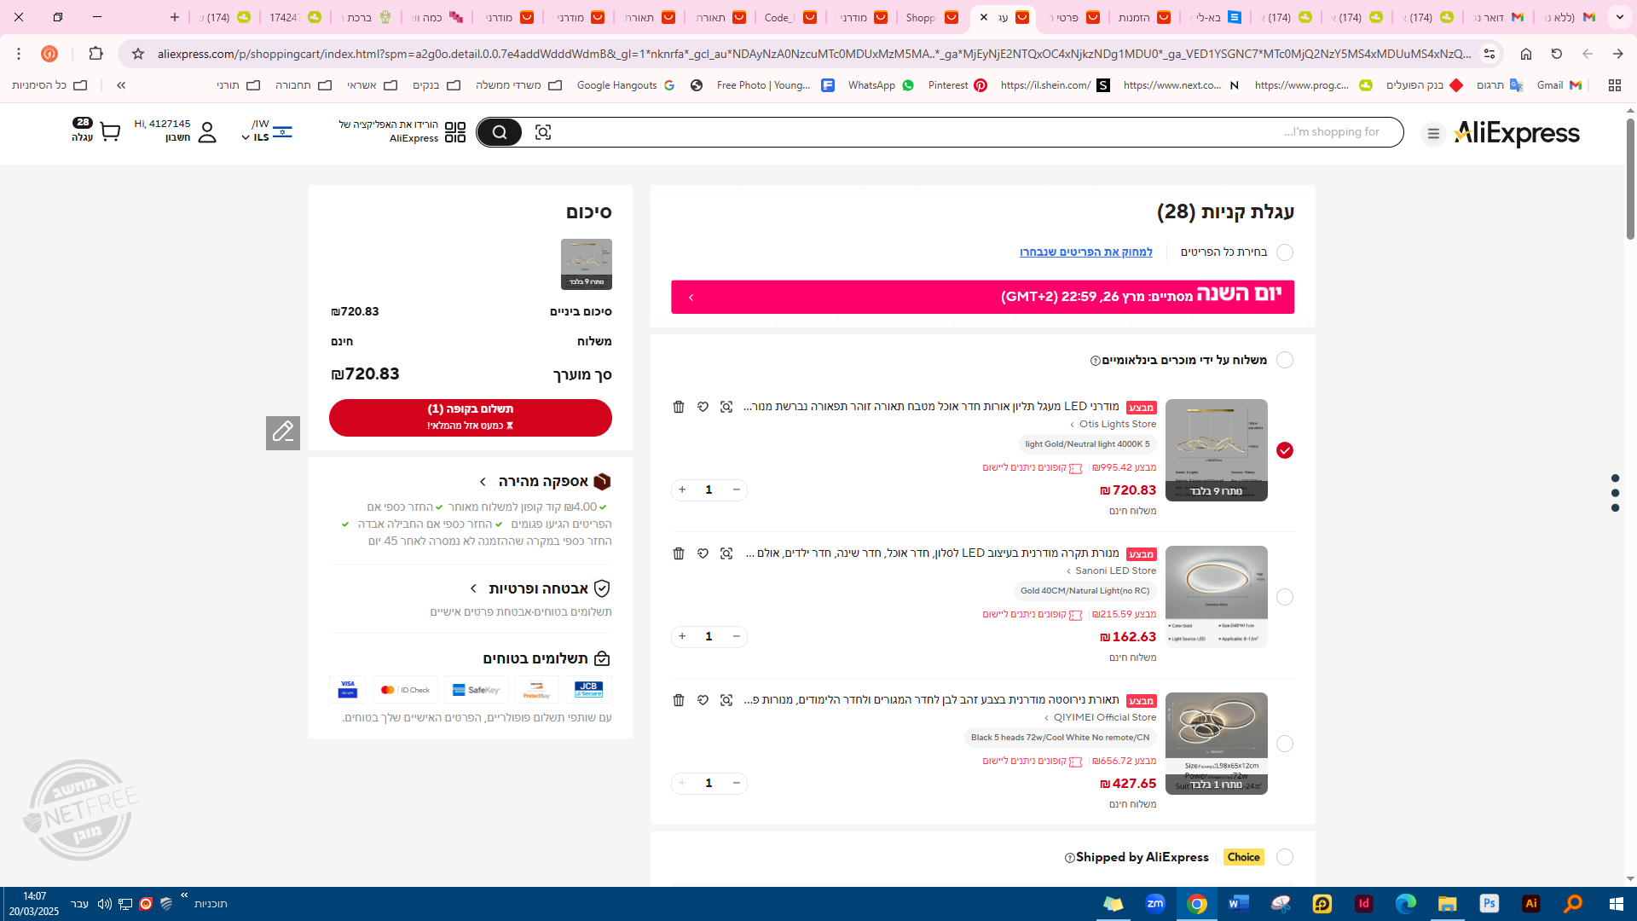This screenshot has width=1637, height=921.
Task: Click the image search camera icon in search bar
Action: click(x=543, y=132)
